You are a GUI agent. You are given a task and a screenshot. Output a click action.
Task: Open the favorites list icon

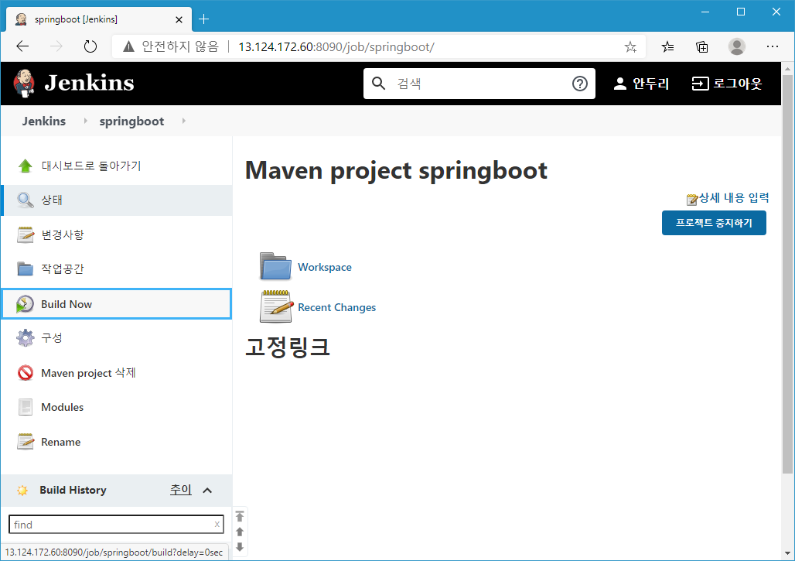click(x=667, y=47)
